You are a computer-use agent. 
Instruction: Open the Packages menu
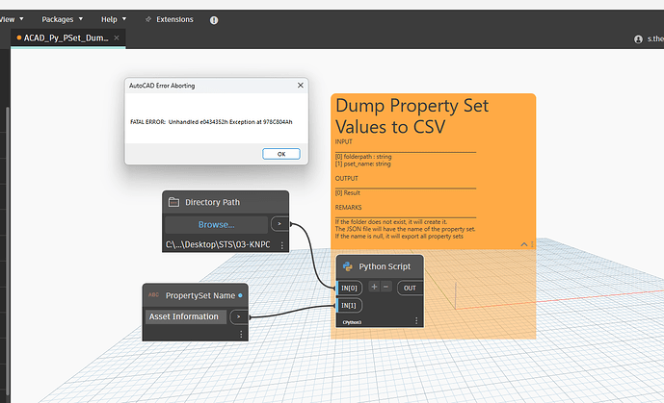62,19
